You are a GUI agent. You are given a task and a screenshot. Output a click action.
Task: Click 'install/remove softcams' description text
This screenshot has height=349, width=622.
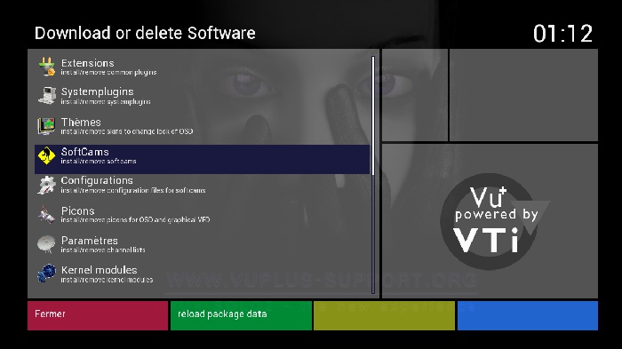coord(99,162)
